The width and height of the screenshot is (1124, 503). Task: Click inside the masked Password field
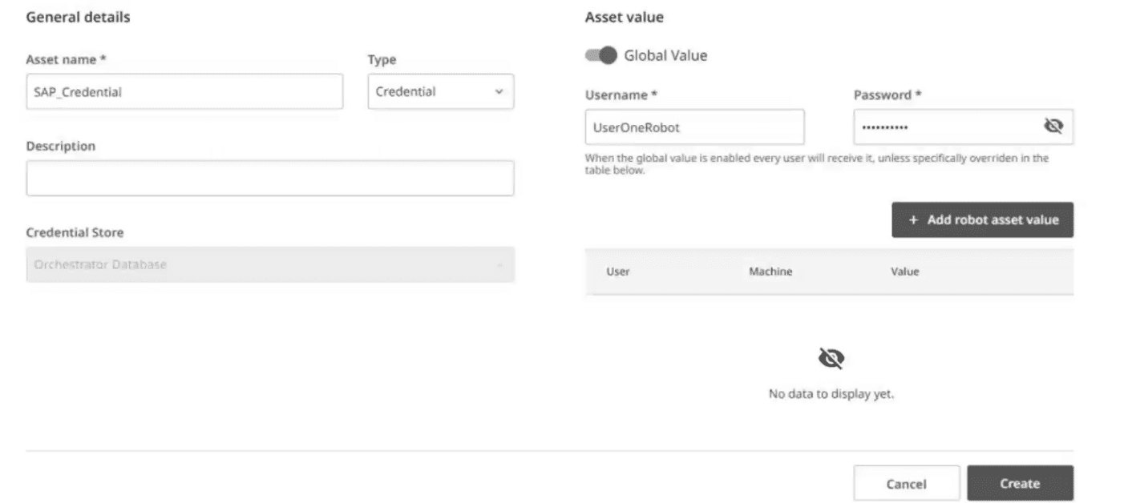point(946,127)
